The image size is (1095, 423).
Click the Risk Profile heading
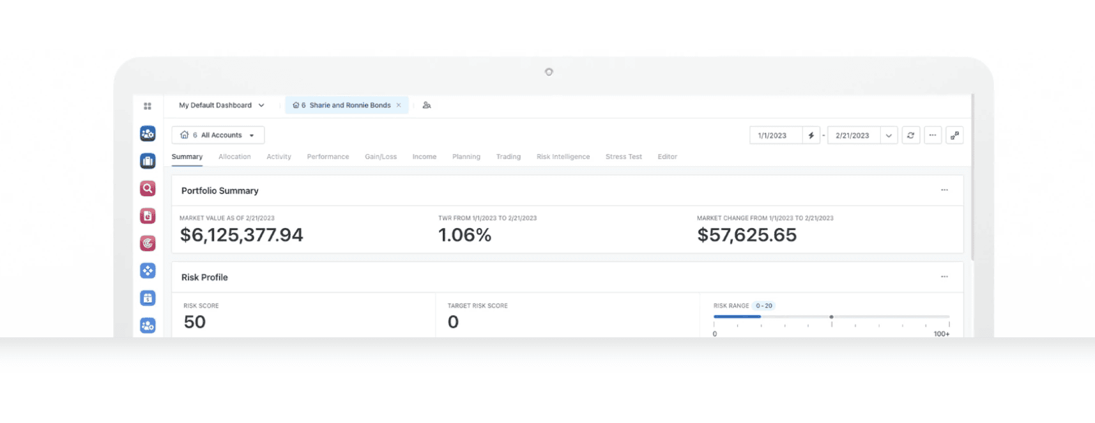204,277
